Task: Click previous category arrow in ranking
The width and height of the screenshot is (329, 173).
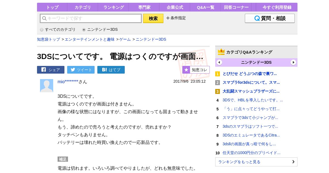Action: [x=219, y=62]
